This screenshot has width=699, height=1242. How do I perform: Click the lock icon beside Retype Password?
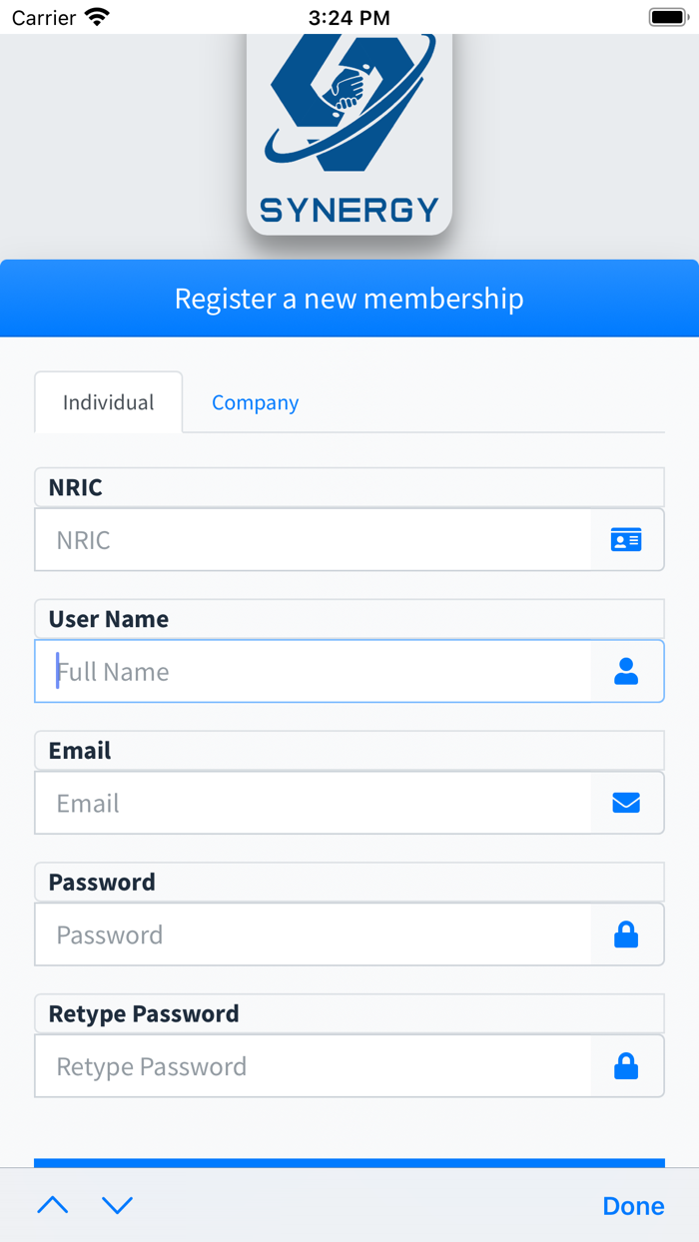[x=626, y=1065]
